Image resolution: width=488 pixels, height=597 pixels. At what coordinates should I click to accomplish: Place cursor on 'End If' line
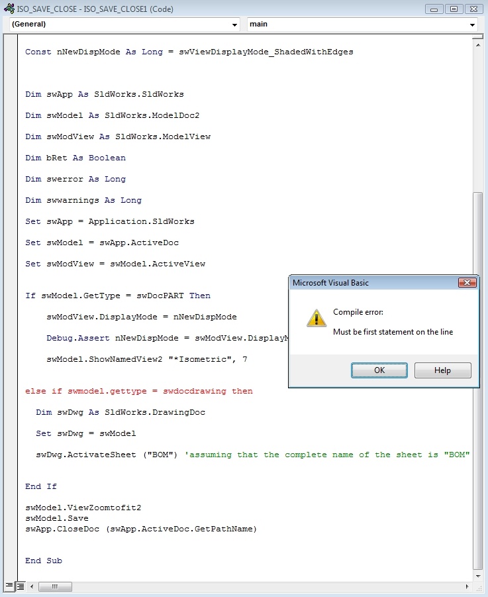click(x=40, y=486)
